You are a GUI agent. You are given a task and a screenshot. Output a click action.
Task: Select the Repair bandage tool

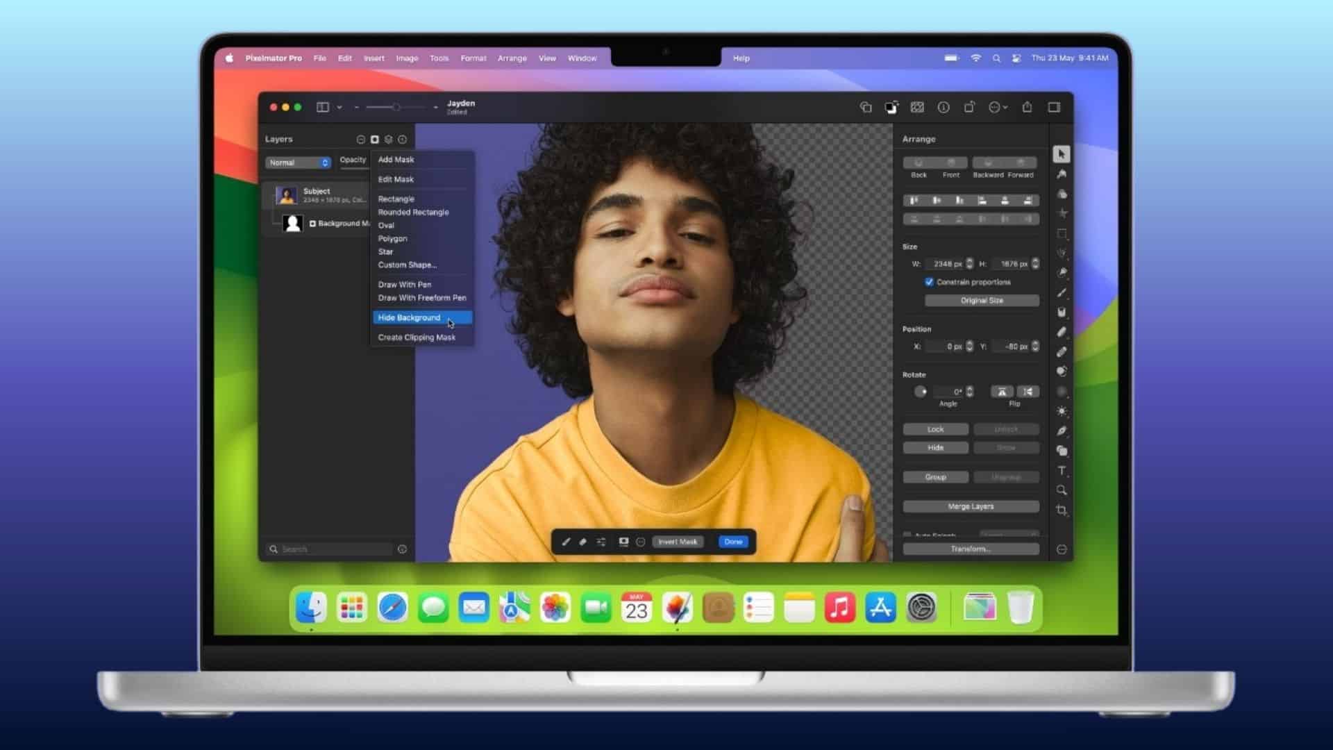tap(1062, 351)
